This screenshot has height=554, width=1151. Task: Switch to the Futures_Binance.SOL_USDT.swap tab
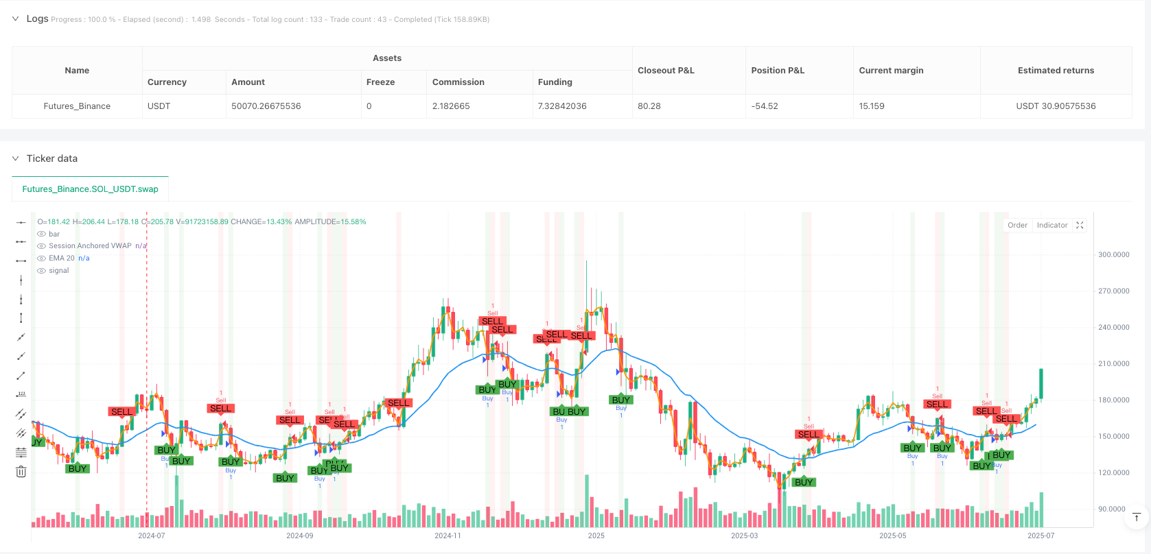(90, 189)
